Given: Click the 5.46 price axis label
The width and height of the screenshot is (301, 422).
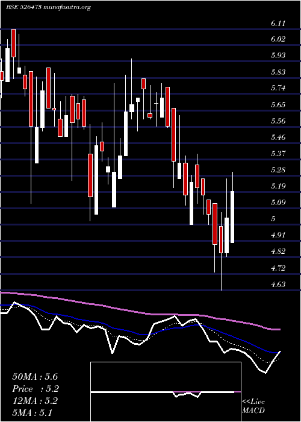Looking at the screenshot, I should (278, 137).
